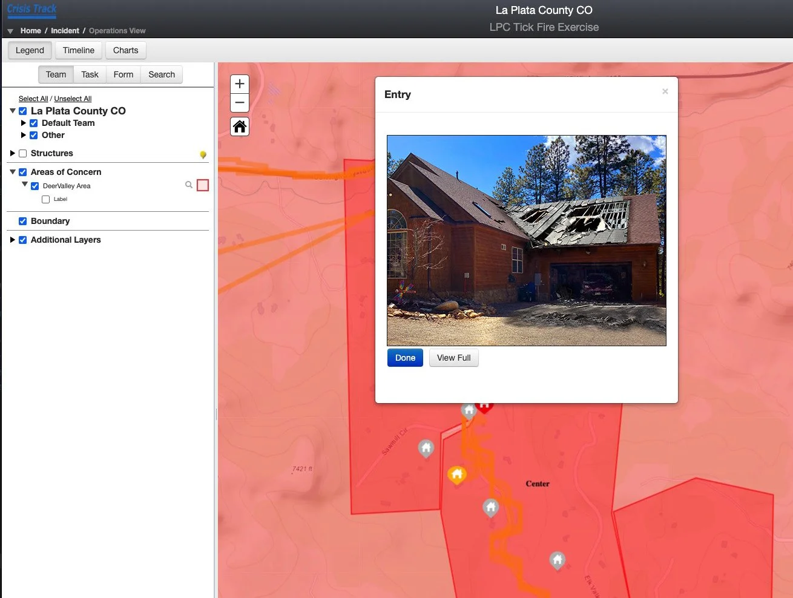Click the Unselect All link

[x=73, y=99]
